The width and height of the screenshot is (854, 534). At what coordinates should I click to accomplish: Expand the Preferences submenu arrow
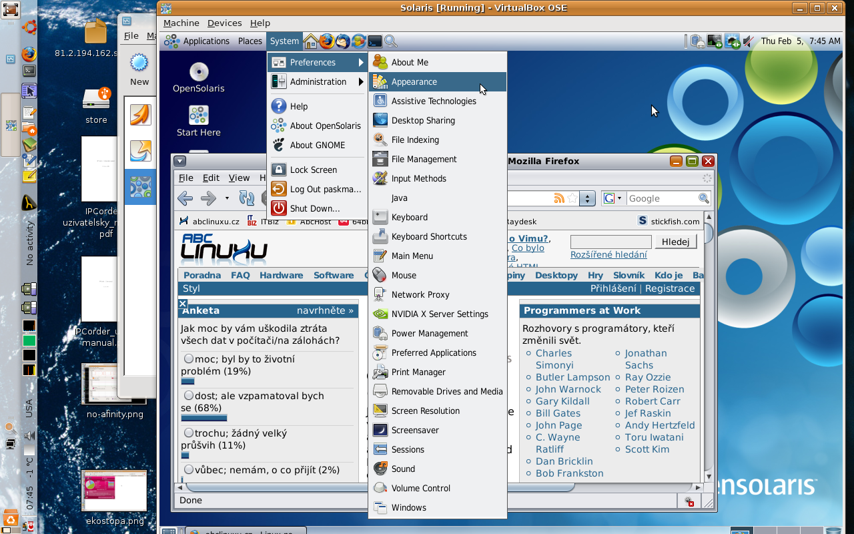point(361,62)
